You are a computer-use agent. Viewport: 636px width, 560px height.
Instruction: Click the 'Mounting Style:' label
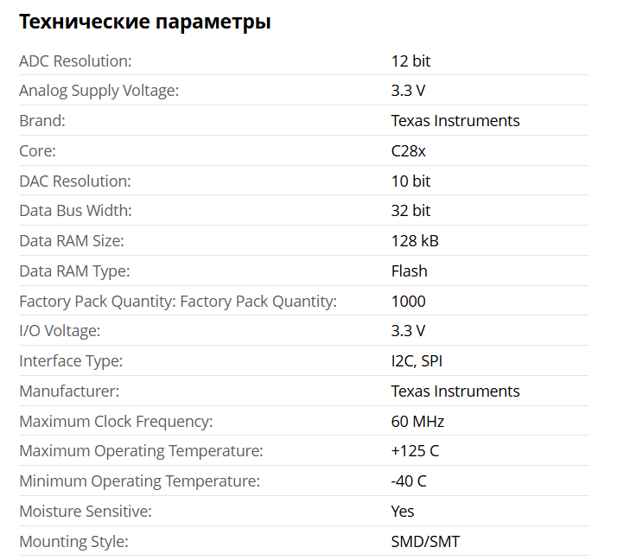tap(73, 542)
